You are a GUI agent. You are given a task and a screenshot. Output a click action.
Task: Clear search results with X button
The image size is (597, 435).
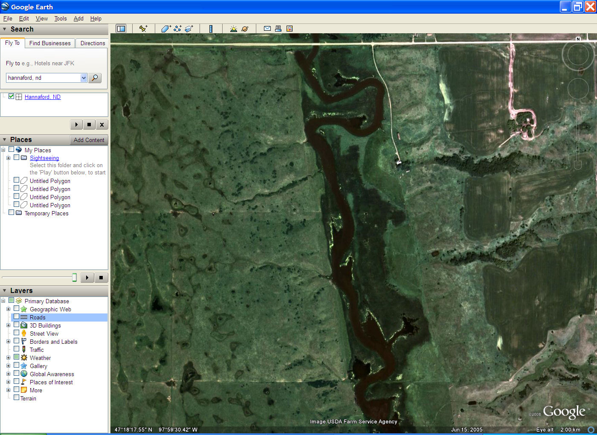coord(101,125)
